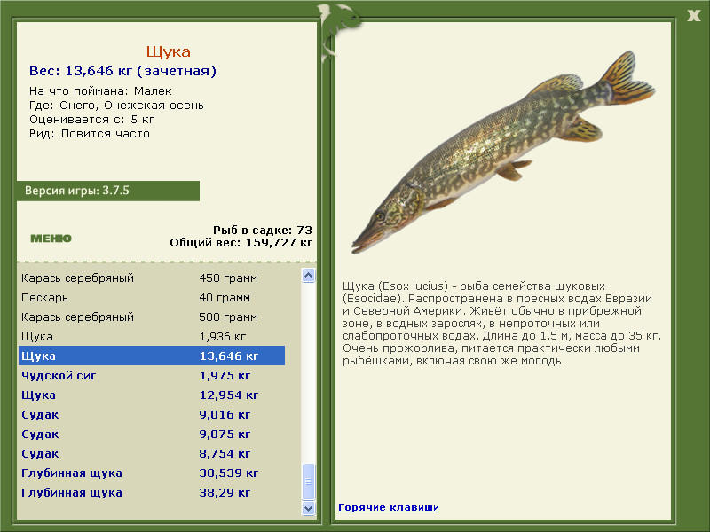Select the Карась серебряный 450 грамм row
This screenshot has width=710, height=532.
tap(152, 278)
